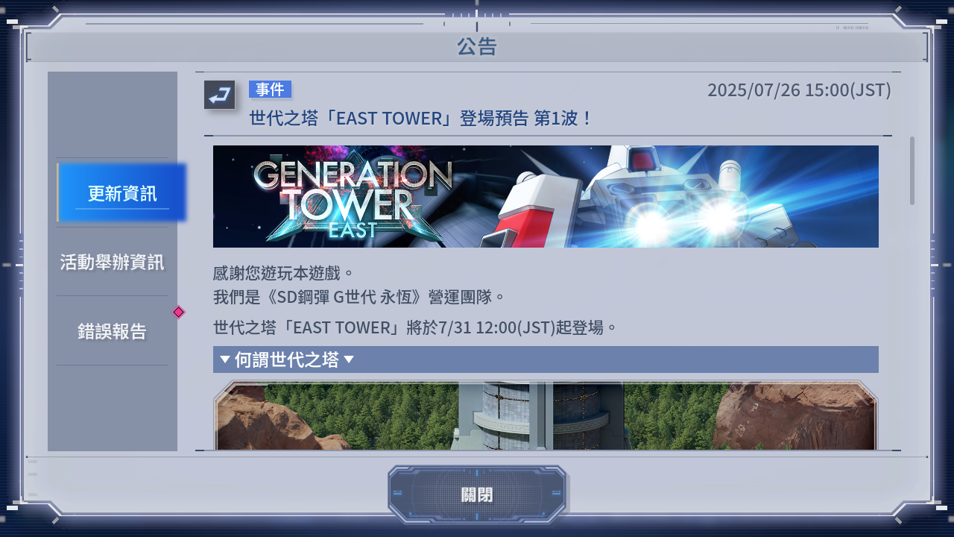Click the pink diamond marker beside the sidebar
Image resolution: width=954 pixels, height=537 pixels.
pos(179,312)
